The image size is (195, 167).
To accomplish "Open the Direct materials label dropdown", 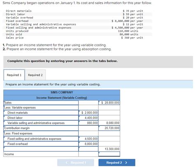I will [41, 113].
